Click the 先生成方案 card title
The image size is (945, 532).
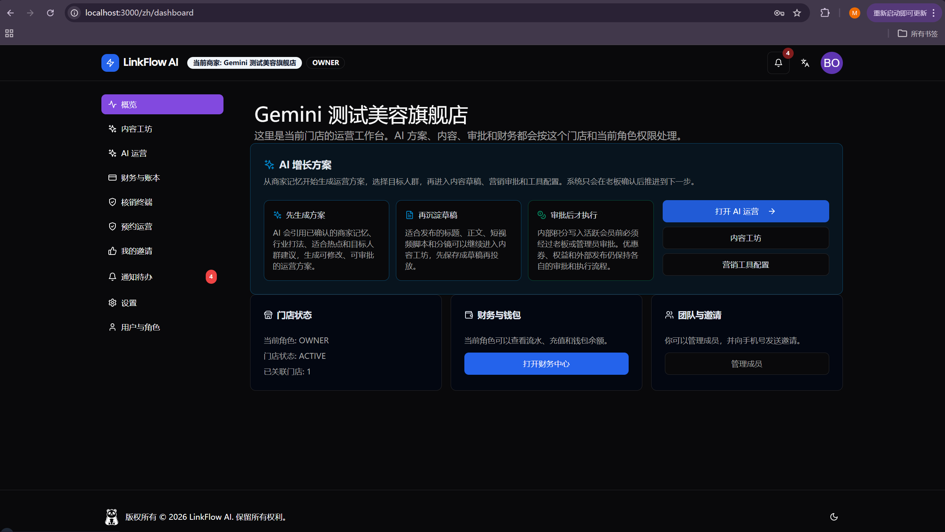pyautogui.click(x=306, y=215)
